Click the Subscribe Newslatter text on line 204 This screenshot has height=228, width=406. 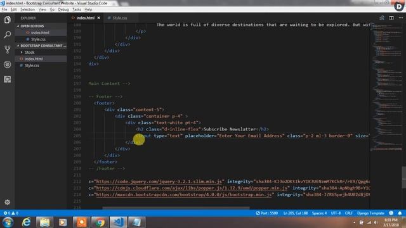coord(230,129)
